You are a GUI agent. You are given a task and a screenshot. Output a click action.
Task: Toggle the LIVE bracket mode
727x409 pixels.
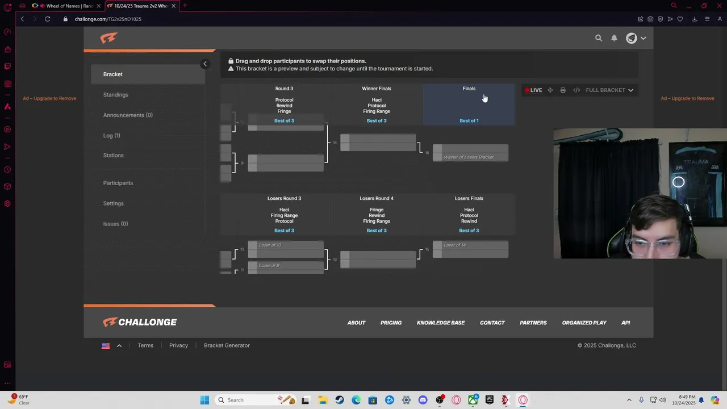tap(533, 90)
